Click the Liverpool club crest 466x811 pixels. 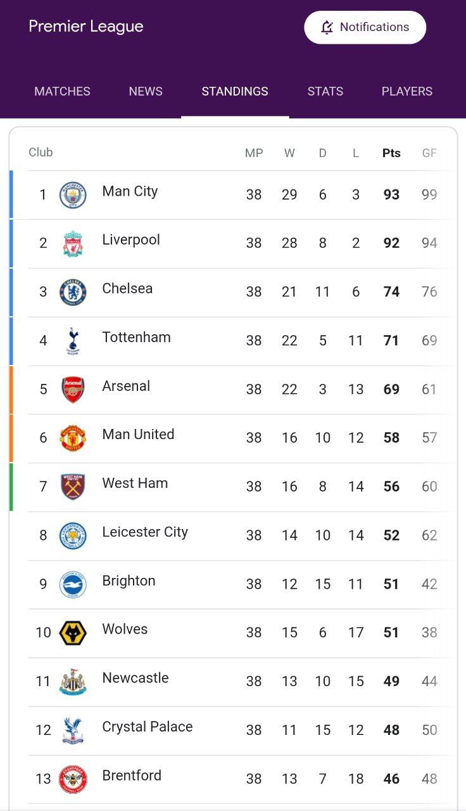(x=73, y=243)
